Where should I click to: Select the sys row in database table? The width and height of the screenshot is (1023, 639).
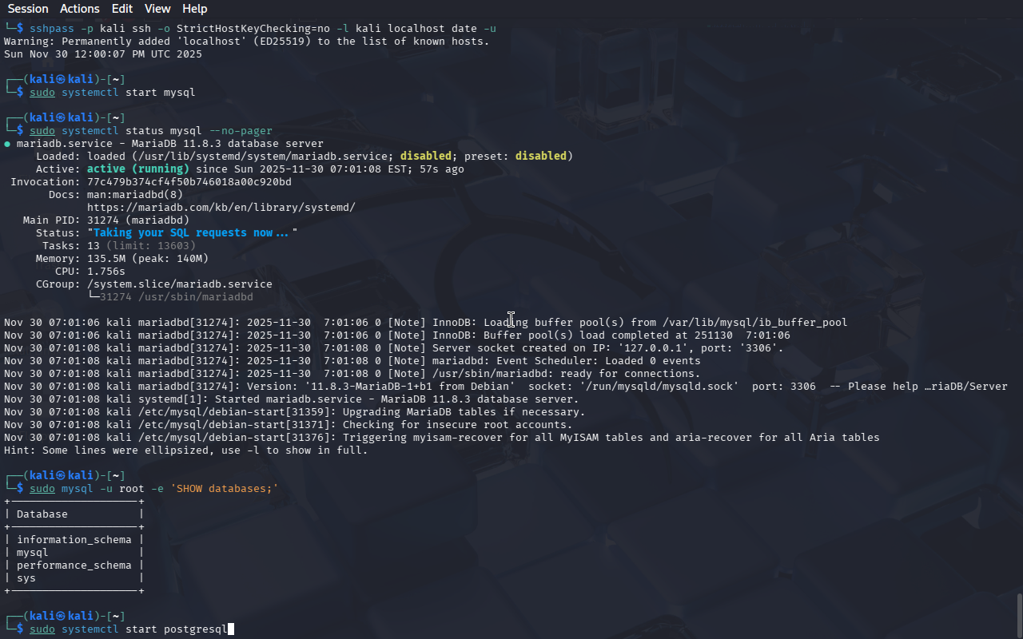[x=26, y=578]
